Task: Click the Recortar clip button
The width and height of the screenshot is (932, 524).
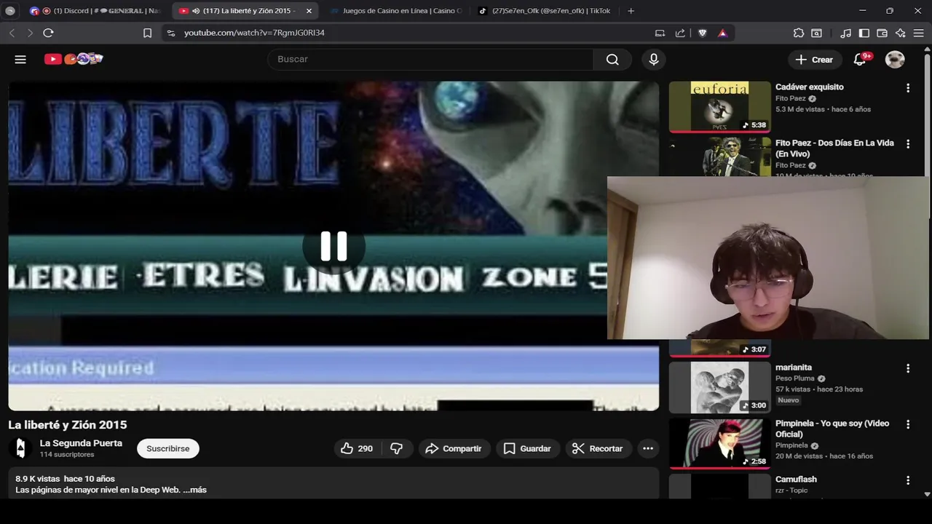Action: click(x=597, y=448)
